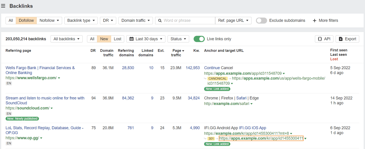The height and width of the screenshot is (149, 365).
Task: Disable the Live links only toggle
Action: pos(199,39)
